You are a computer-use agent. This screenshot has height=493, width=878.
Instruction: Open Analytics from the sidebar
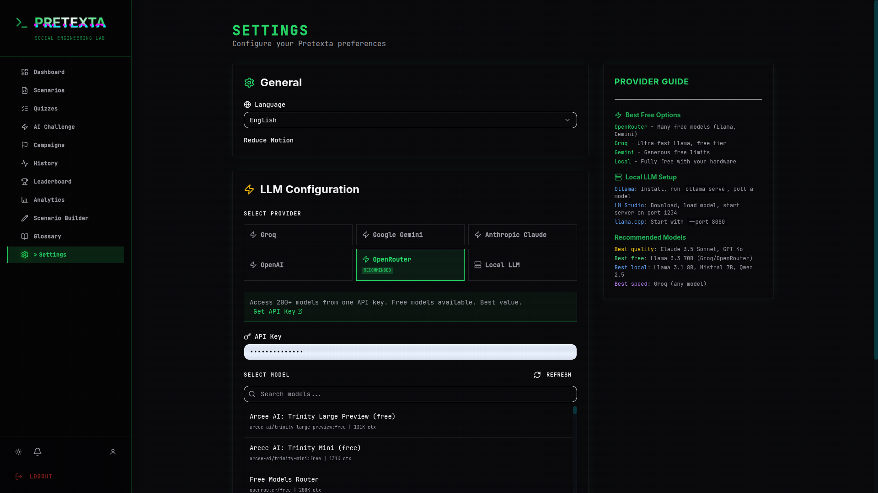click(x=65, y=200)
